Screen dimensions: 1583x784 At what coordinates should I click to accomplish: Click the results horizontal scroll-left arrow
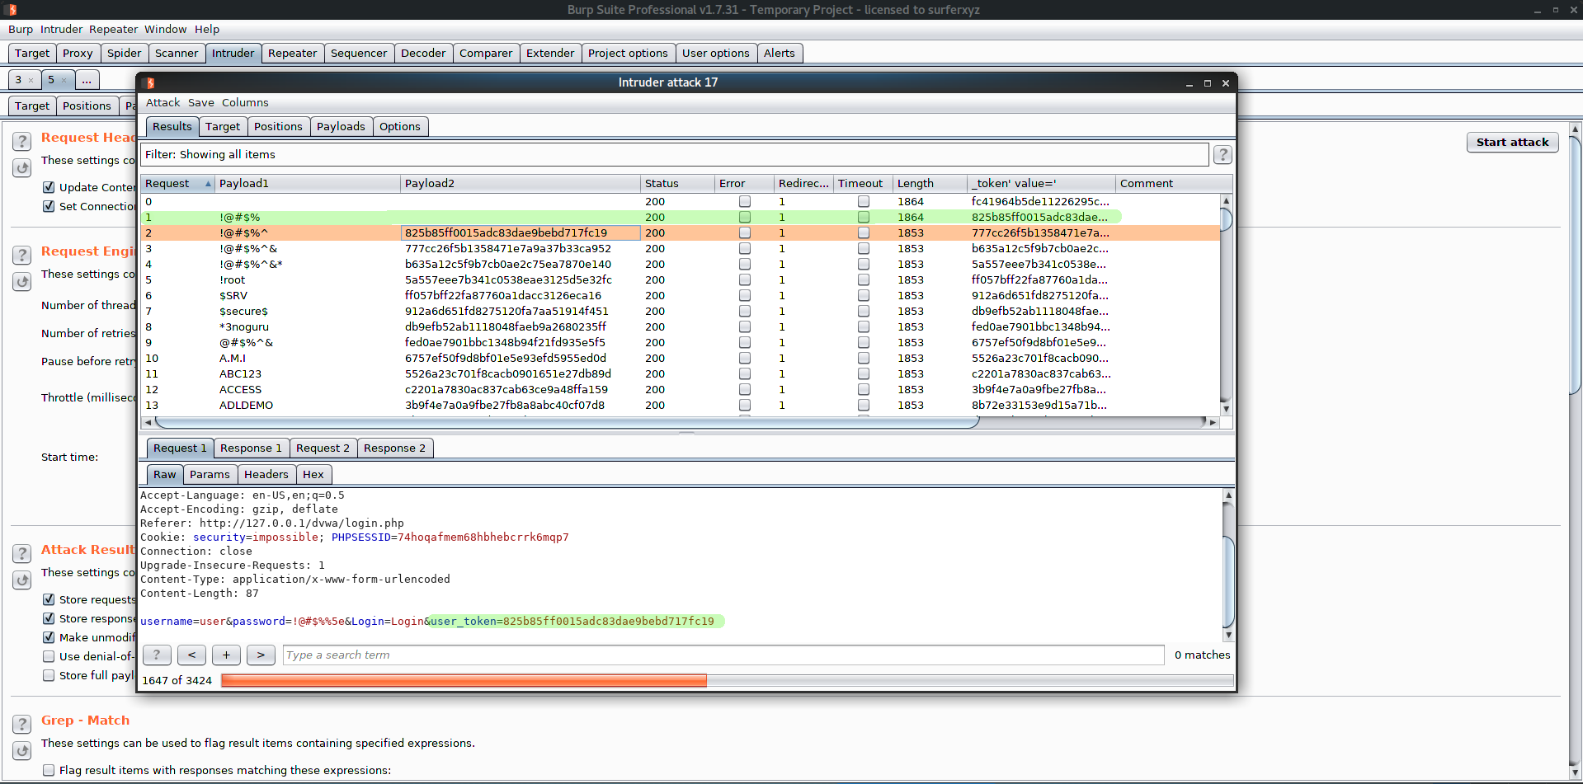point(148,422)
